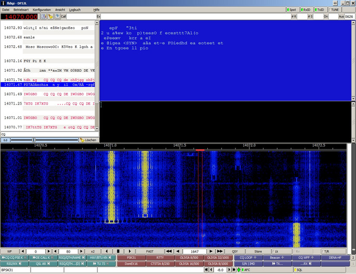Open the Hilfe menu
Viewport: 356px width, 274px height.
coord(96,10)
